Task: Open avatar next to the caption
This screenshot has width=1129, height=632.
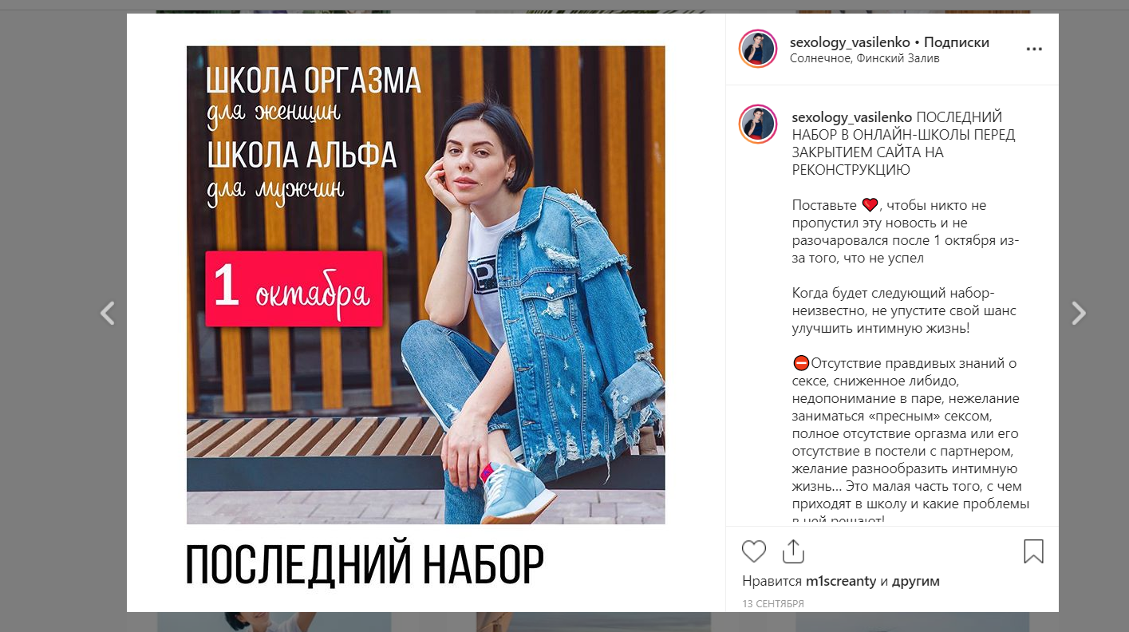Action: click(x=758, y=124)
